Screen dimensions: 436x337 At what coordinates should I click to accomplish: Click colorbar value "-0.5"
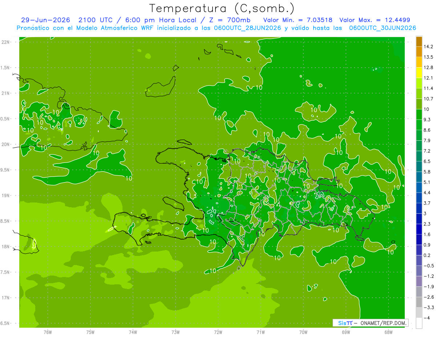click(428, 266)
